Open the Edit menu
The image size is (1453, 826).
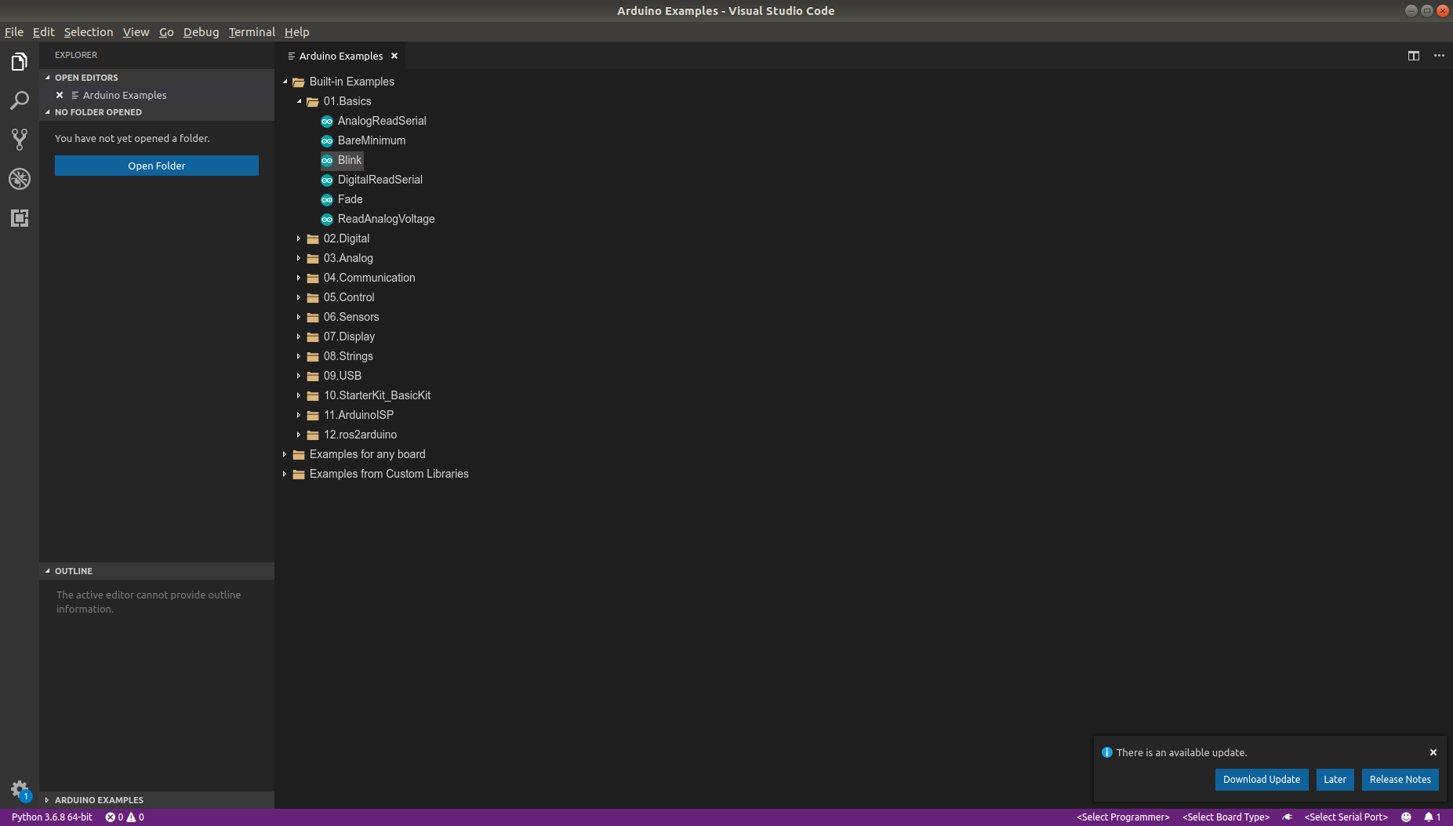click(44, 32)
